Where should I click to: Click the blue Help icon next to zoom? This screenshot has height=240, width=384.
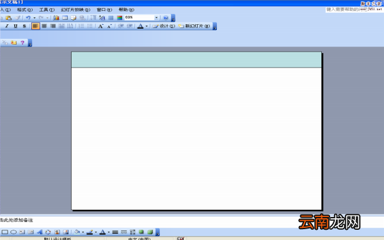(x=166, y=18)
